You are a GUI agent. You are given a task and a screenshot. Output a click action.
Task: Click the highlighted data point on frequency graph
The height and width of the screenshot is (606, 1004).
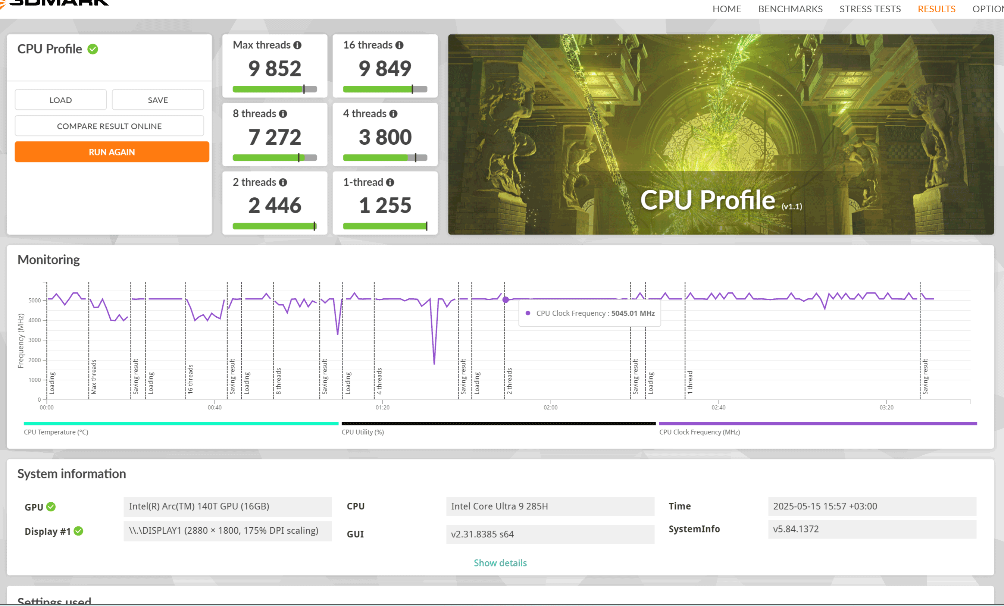tap(506, 300)
